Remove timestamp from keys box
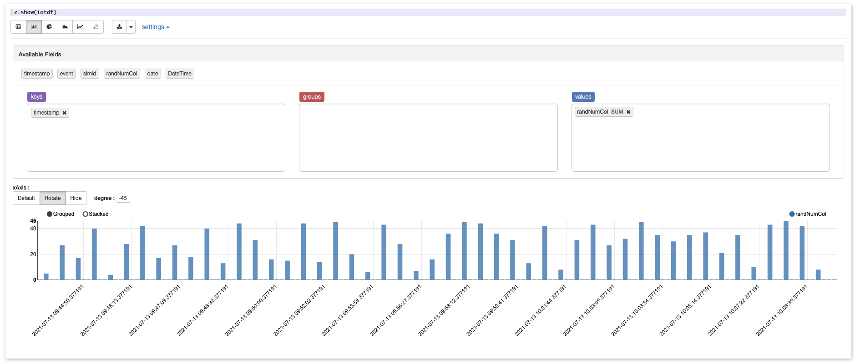The height and width of the screenshot is (364, 855). (65, 113)
